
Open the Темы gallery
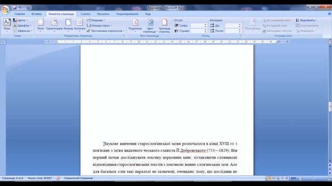(x=7, y=25)
